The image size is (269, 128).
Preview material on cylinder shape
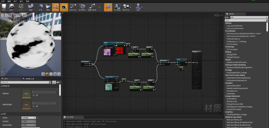click(43, 74)
